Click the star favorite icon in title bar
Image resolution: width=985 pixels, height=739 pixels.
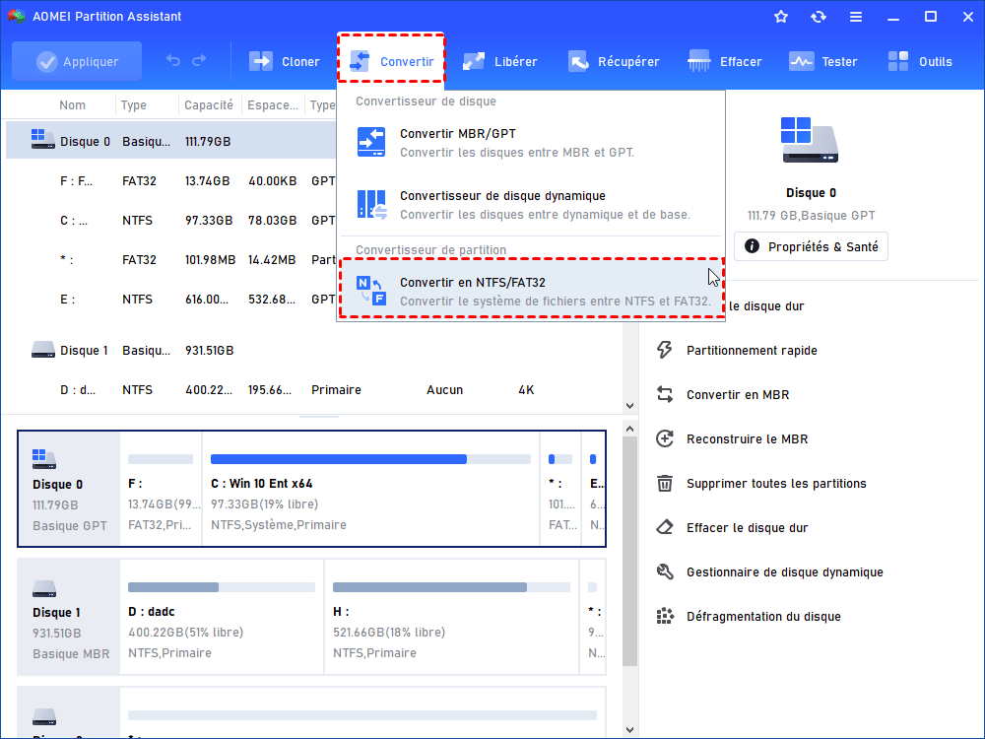781,17
